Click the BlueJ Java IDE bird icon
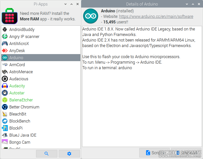 [5, 135]
